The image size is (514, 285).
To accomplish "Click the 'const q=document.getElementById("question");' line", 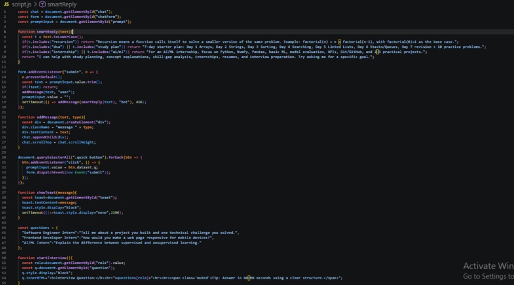I will pos(68,268).
